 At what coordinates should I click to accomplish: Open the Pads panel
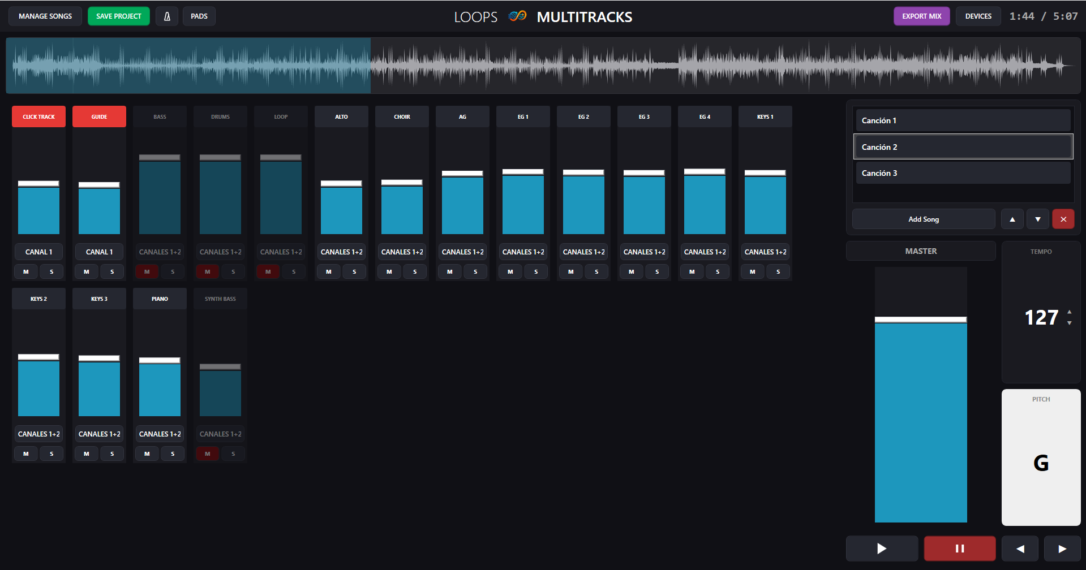[x=199, y=16]
